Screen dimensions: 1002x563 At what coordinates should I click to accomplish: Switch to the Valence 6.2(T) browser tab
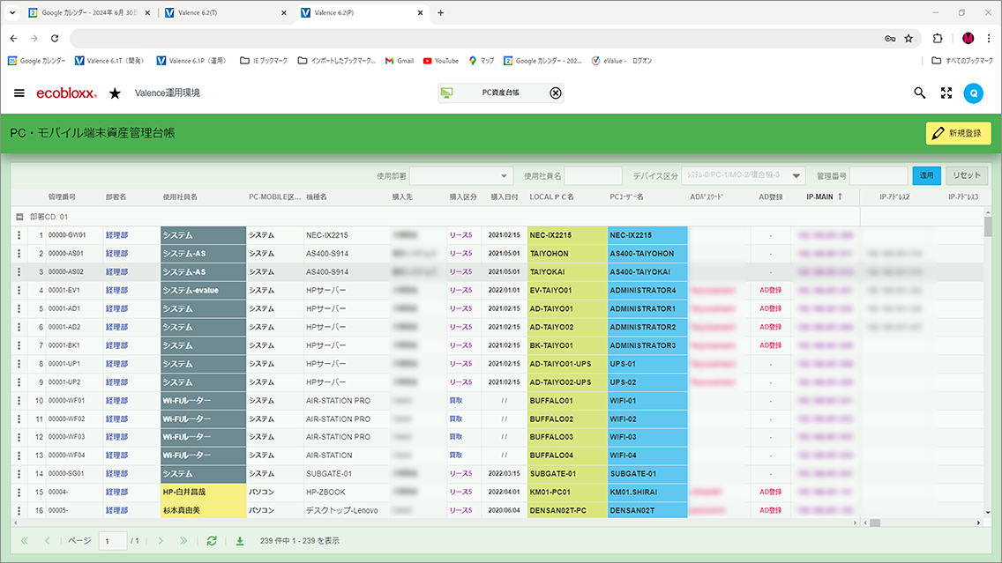(226, 12)
